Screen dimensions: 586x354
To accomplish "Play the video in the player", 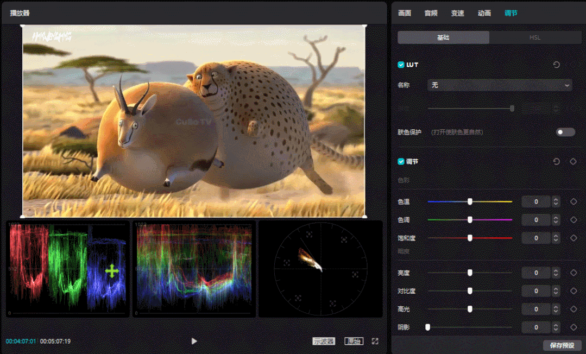I will (194, 341).
